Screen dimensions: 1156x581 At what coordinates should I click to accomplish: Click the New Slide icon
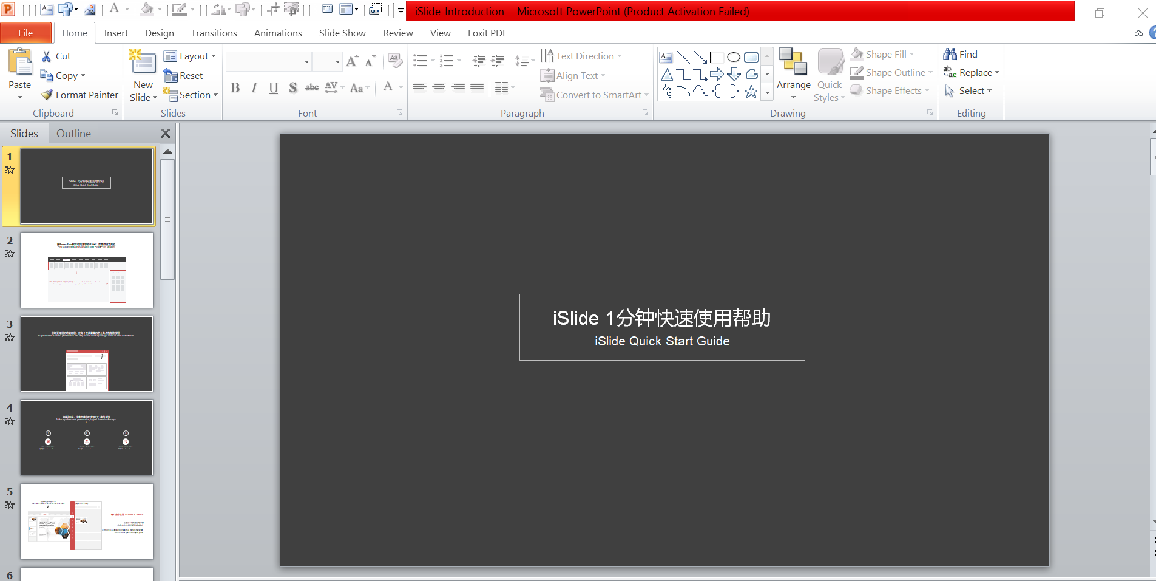(x=143, y=63)
